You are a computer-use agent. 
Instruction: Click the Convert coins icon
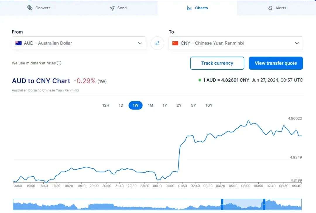tap(30, 8)
